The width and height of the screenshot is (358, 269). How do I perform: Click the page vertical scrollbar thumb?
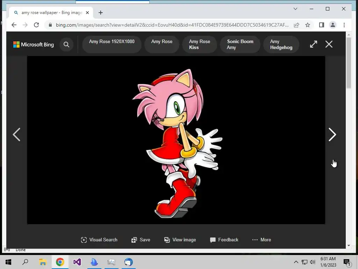(x=349, y=63)
